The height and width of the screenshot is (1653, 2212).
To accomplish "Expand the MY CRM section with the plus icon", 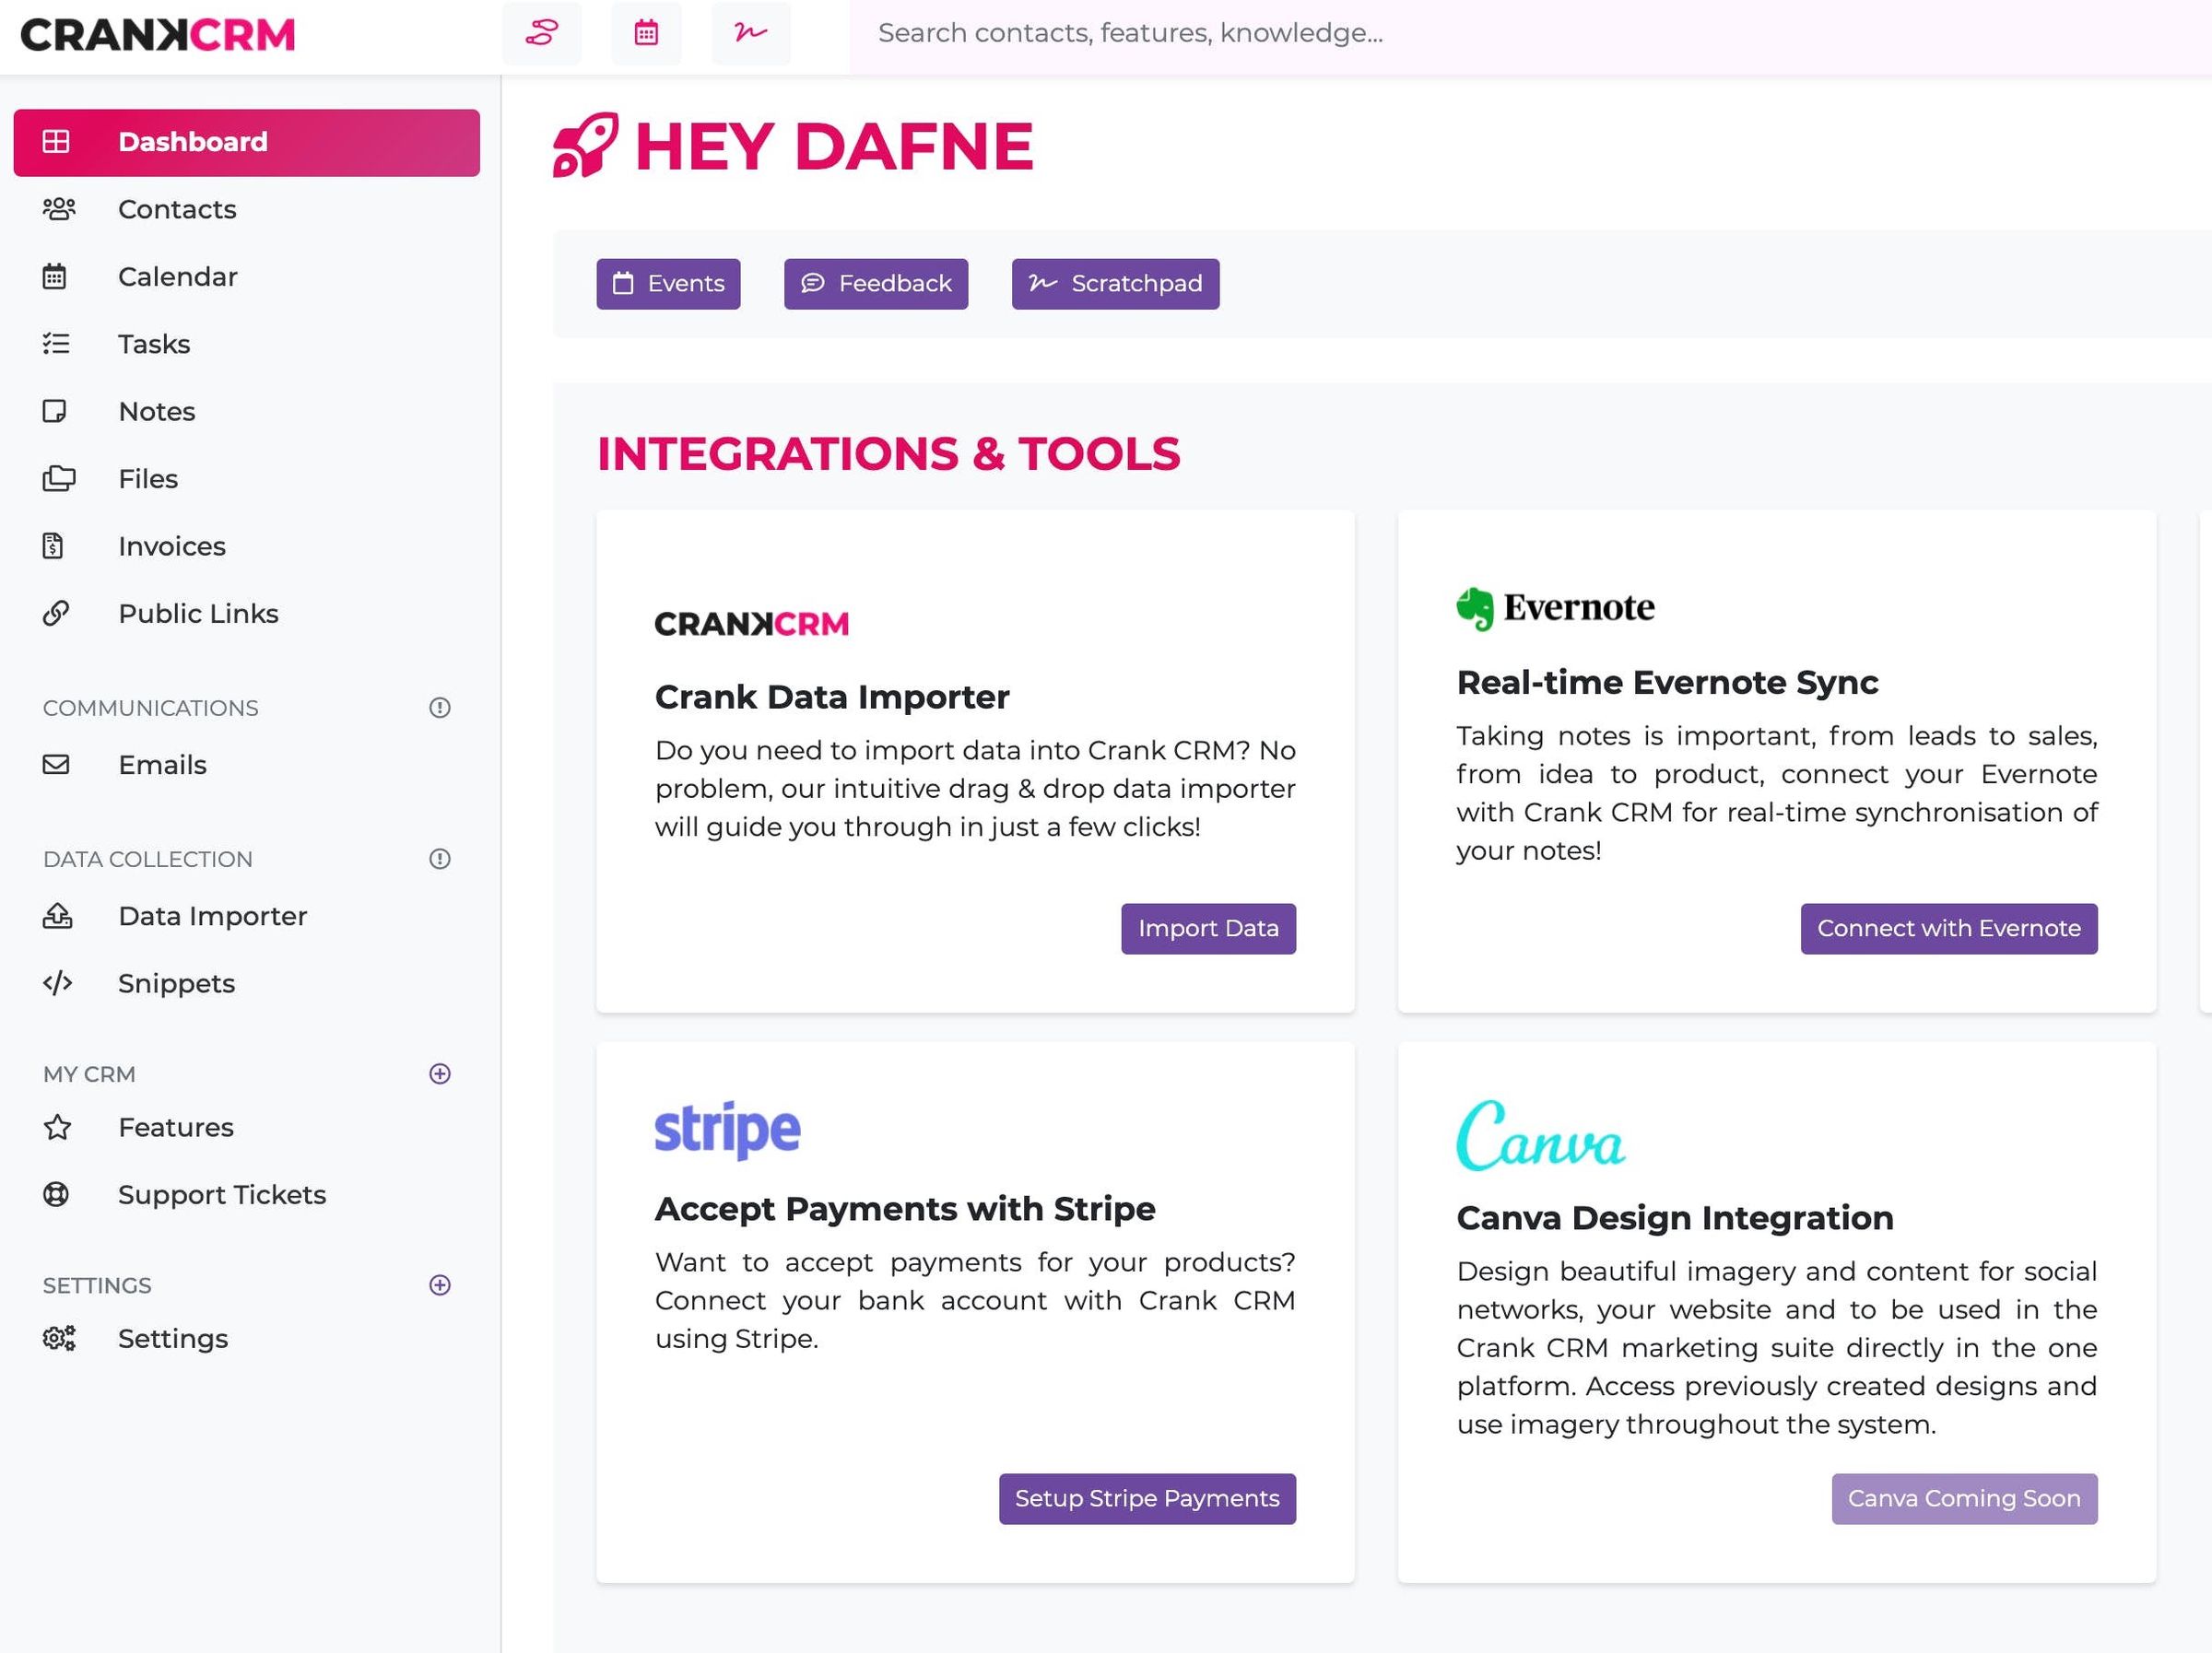I will (x=440, y=1073).
